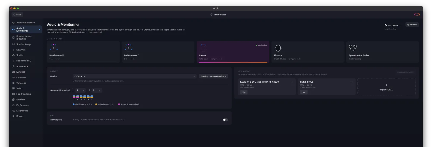Image resolution: width=432 pixels, height=147 pixels.
Task: Click the Privacy hand icon
Action: coord(13,116)
